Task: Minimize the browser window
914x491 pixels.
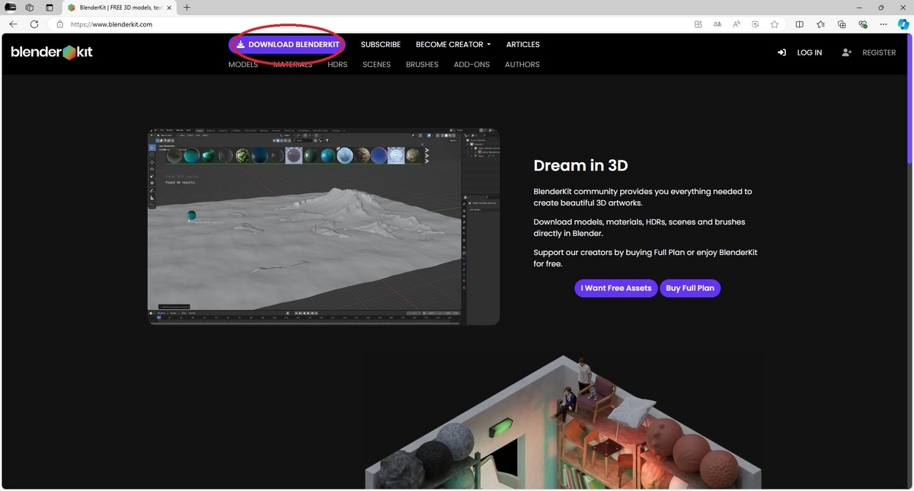Action: click(860, 8)
